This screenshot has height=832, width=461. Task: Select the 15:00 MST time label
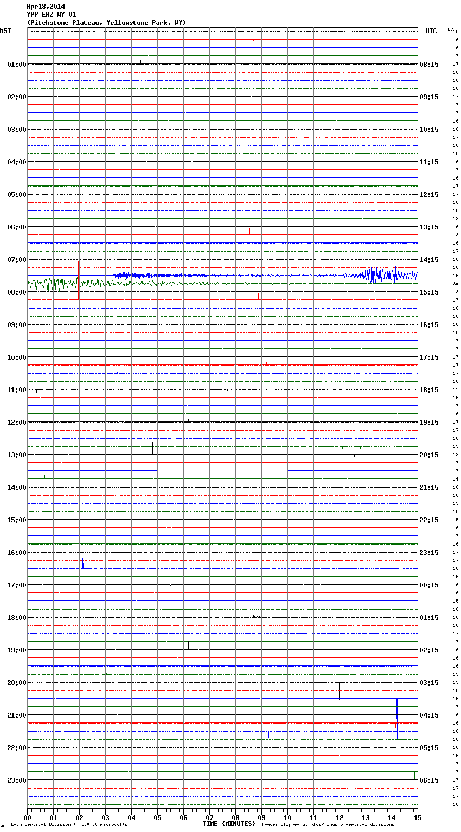(16, 520)
